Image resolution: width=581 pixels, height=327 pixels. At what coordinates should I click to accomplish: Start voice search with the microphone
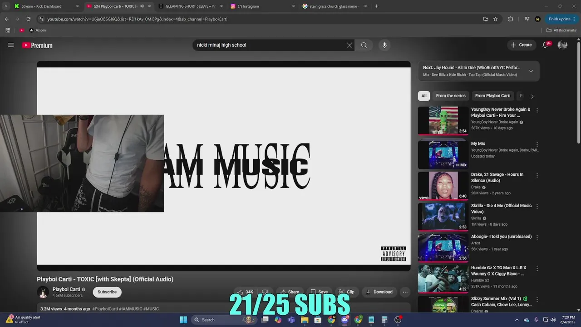coord(384,45)
